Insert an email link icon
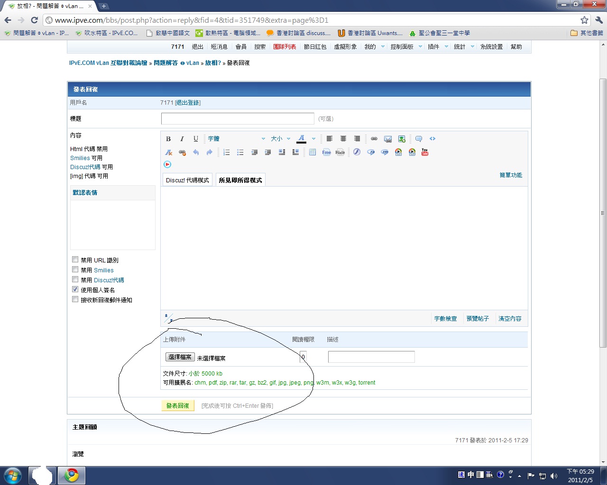The height and width of the screenshot is (485, 607). click(388, 139)
